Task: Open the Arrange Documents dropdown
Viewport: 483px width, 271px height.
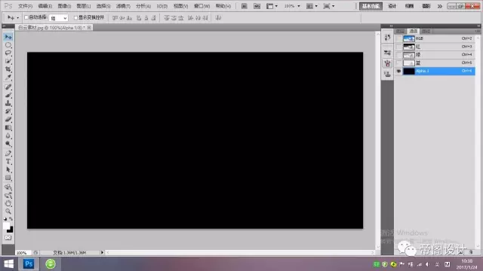Action: click(312, 6)
